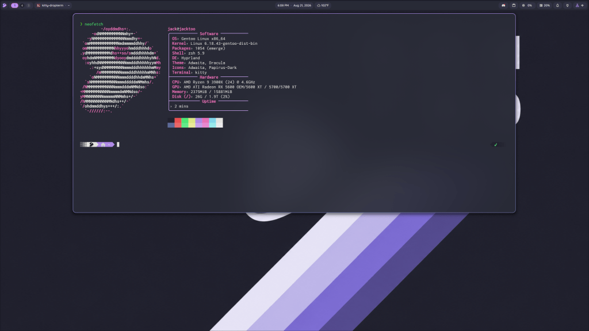Click the green checkmark status indicator
This screenshot has height=331, width=589.
pos(495,144)
